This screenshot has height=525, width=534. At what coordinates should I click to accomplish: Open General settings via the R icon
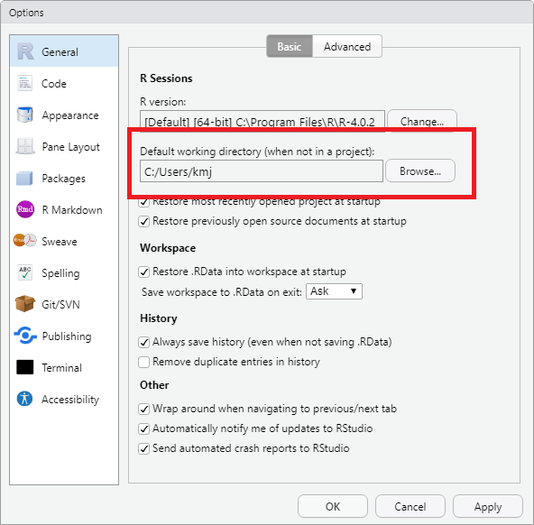tap(25, 51)
